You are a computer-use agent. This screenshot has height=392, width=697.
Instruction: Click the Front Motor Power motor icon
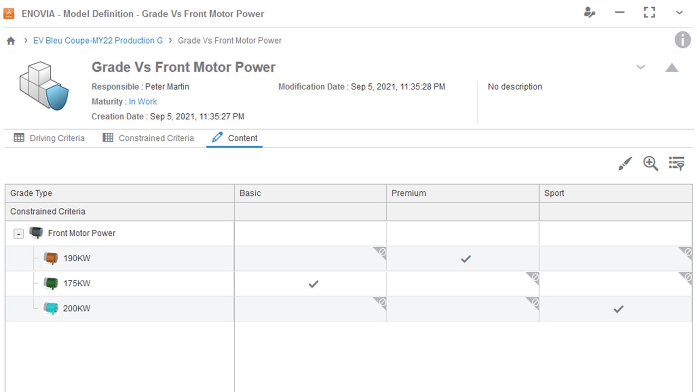coord(36,232)
